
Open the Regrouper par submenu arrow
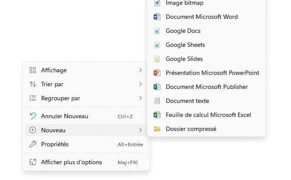click(x=140, y=98)
